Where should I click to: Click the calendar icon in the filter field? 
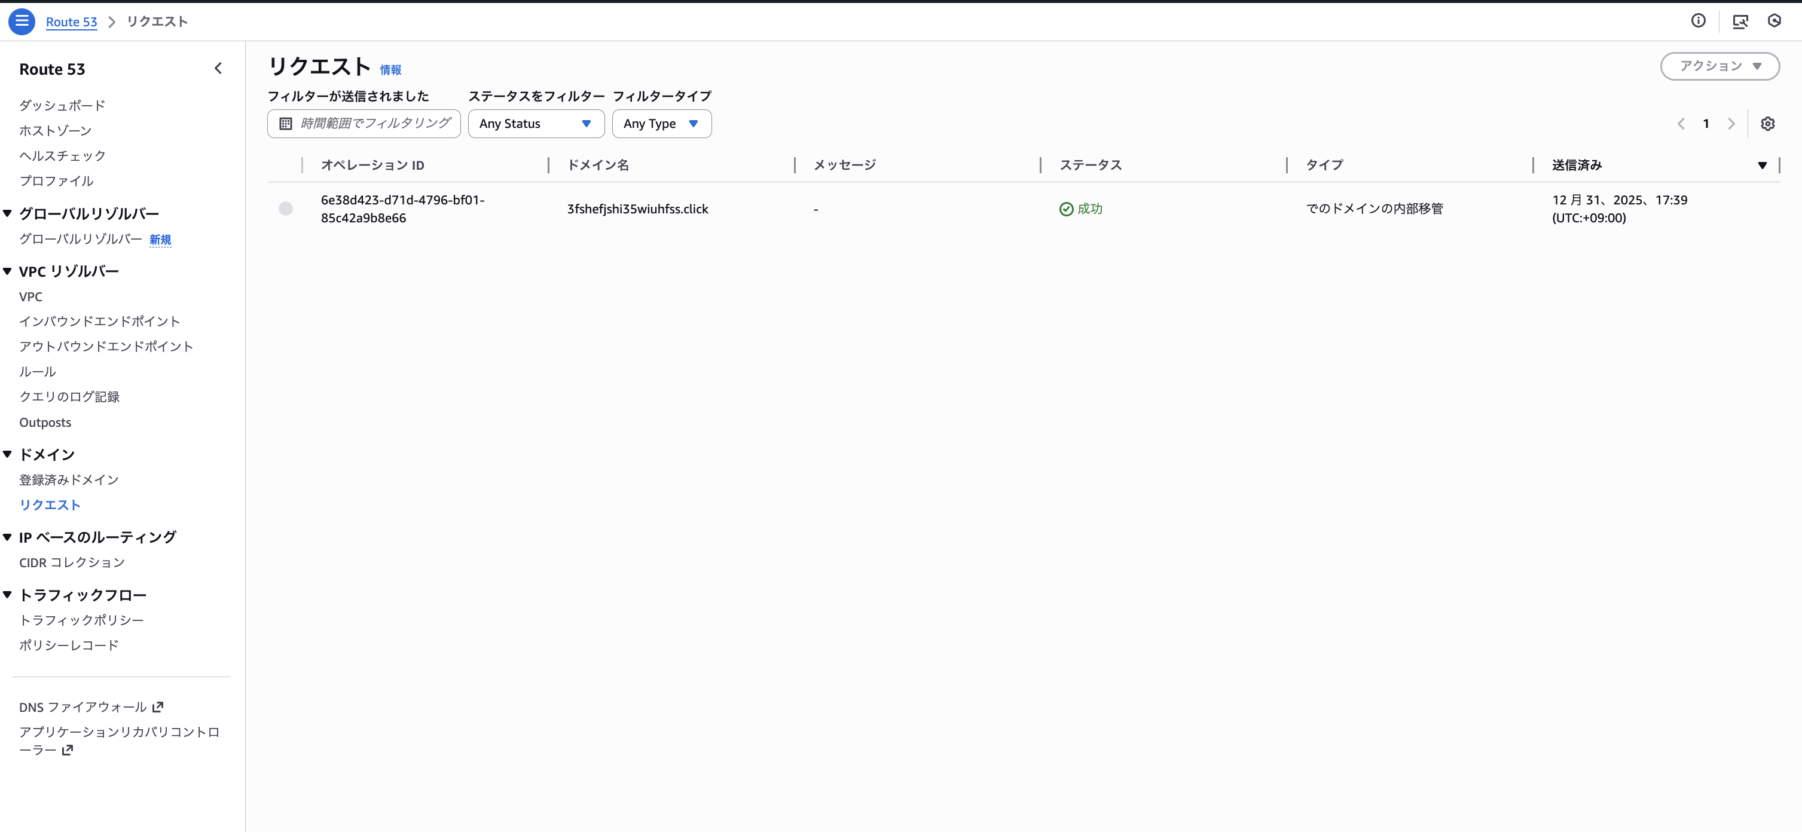tap(285, 123)
